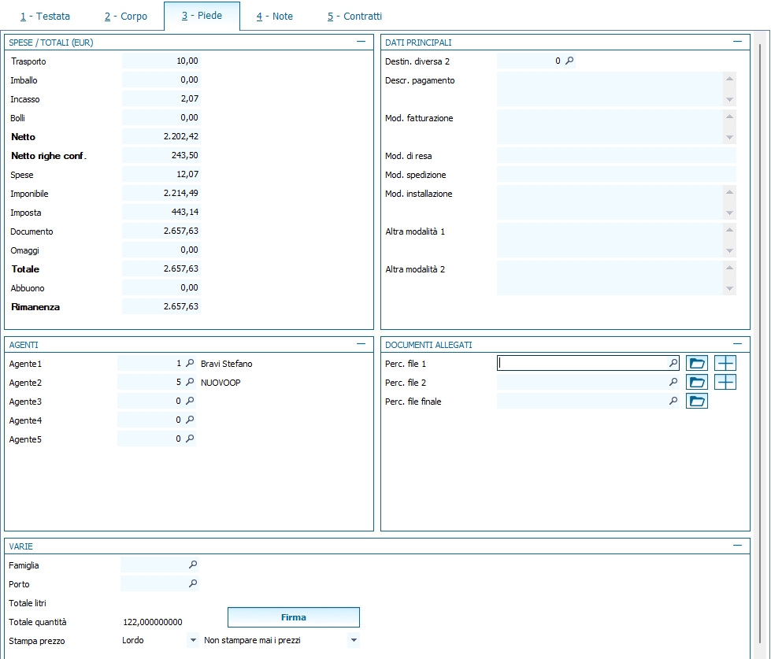The width and height of the screenshot is (771, 659).
Task: Open lookup for Agente2 field
Action: click(190, 383)
